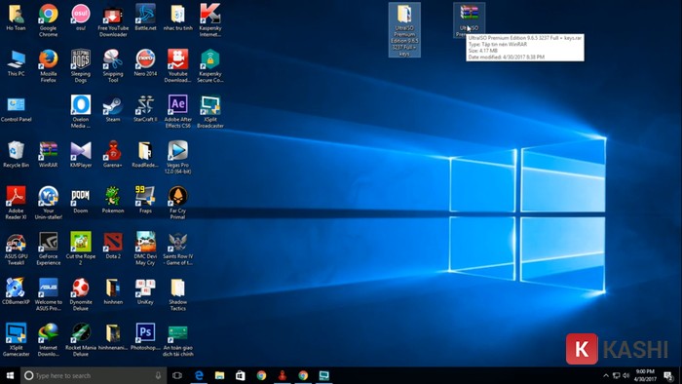Open File Explorer from taskbar
Viewport: 682px width, 384px height.
(219, 375)
